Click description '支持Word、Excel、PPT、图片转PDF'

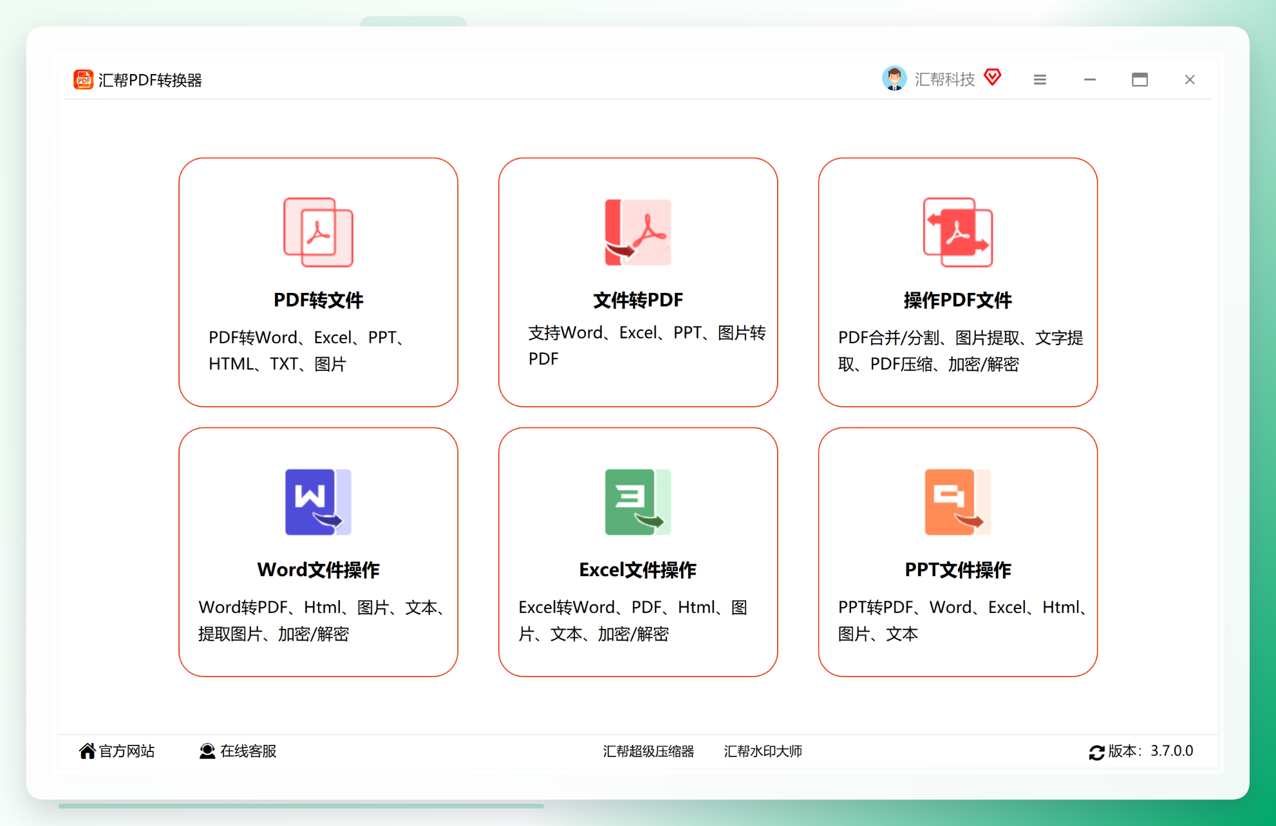coord(646,346)
